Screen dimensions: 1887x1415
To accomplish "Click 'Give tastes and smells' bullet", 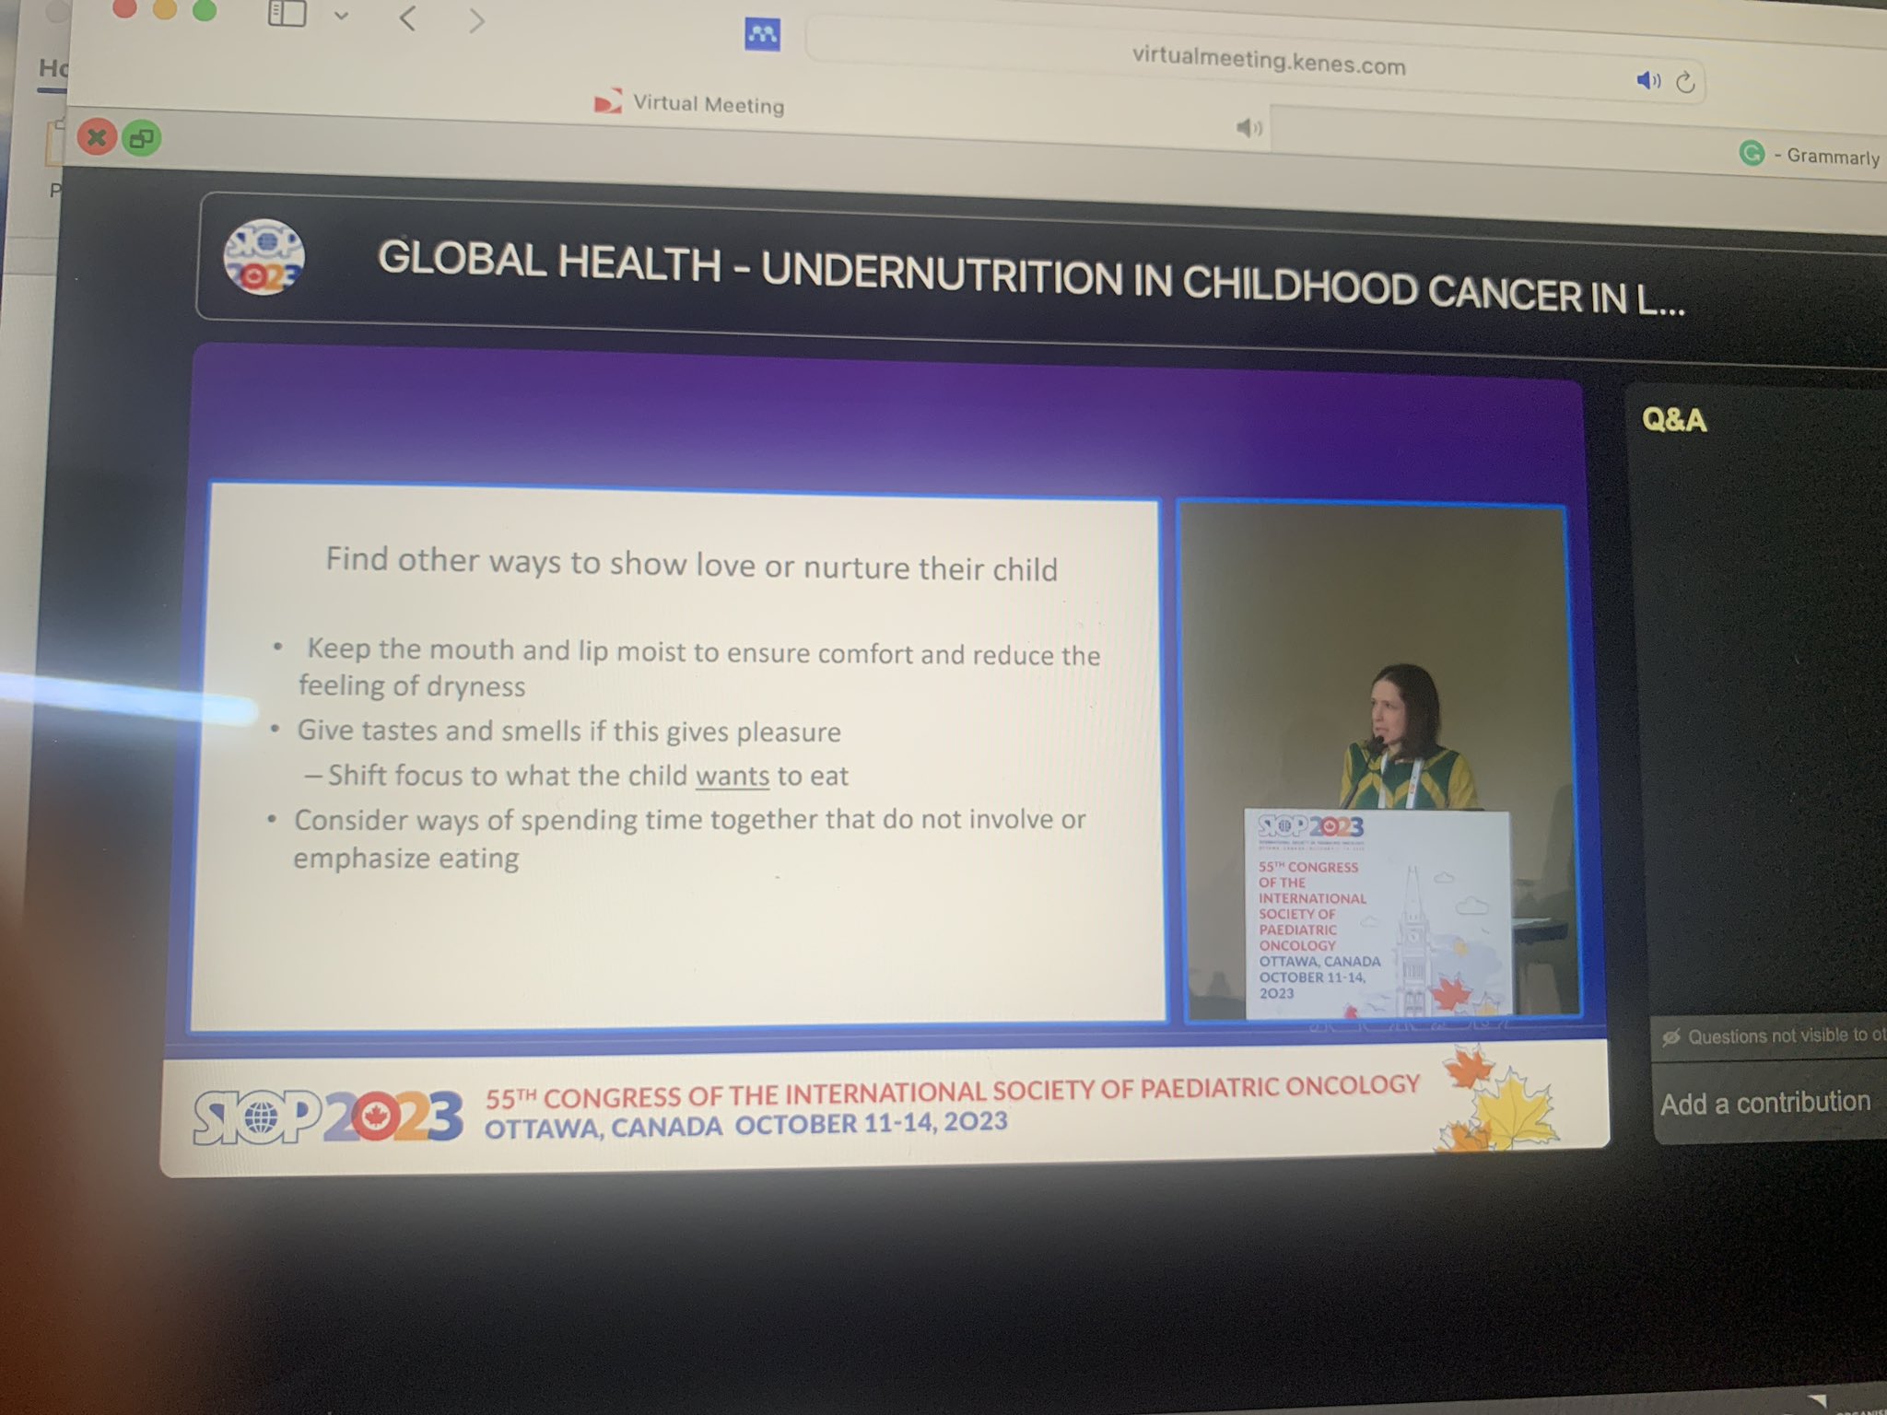I will (x=568, y=731).
